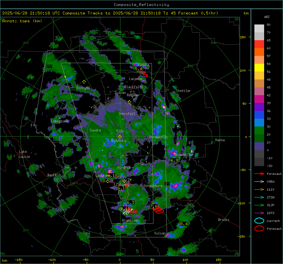Viewport: 283px width, 264px height.
Task: Click the storm top label 7.6
Action: coord(153,206)
